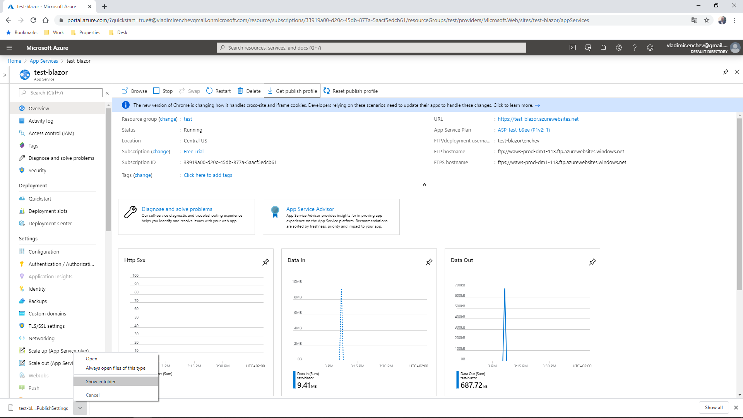This screenshot has width=743, height=418.
Task: Pin the Http 5xx chart
Action: [266, 262]
